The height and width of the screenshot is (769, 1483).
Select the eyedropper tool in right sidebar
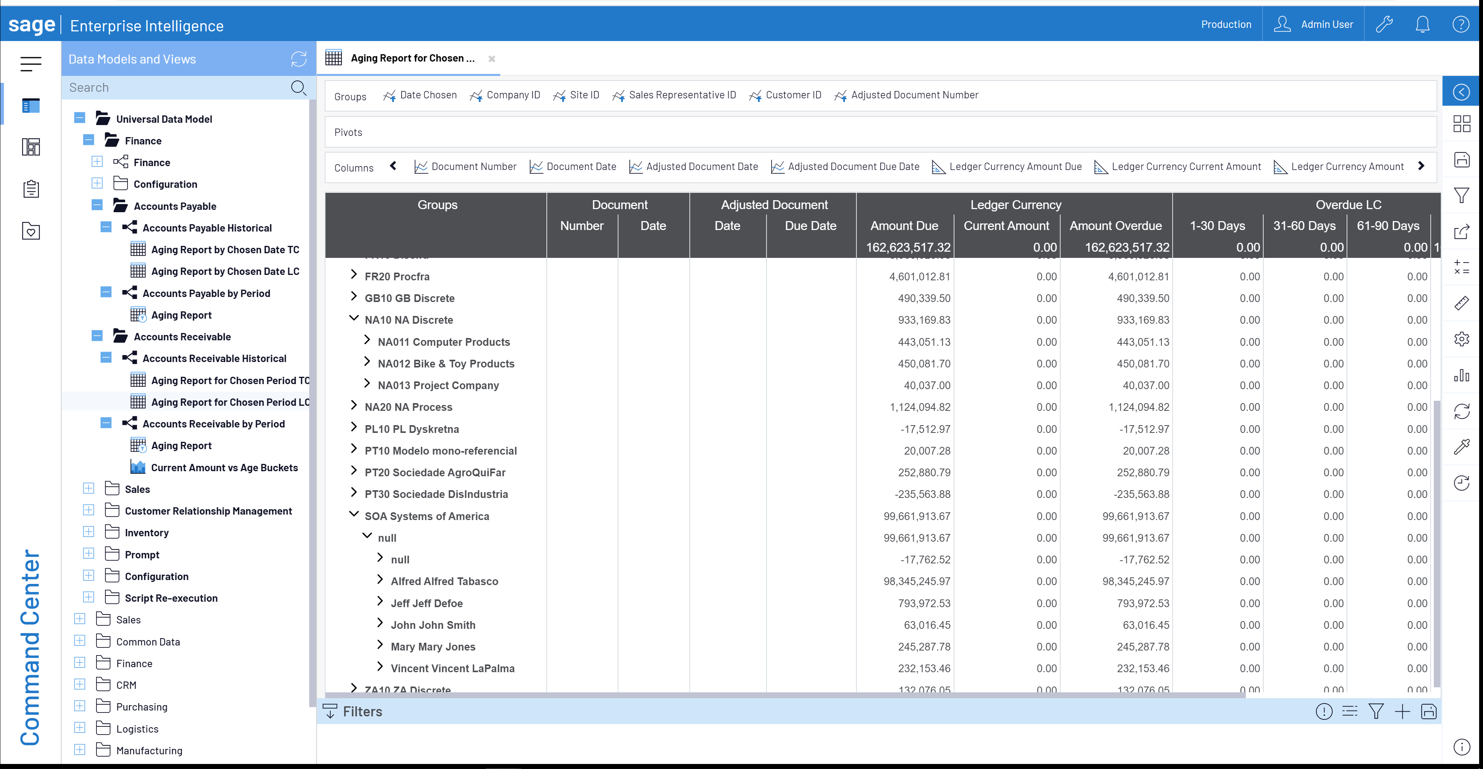point(1462,446)
